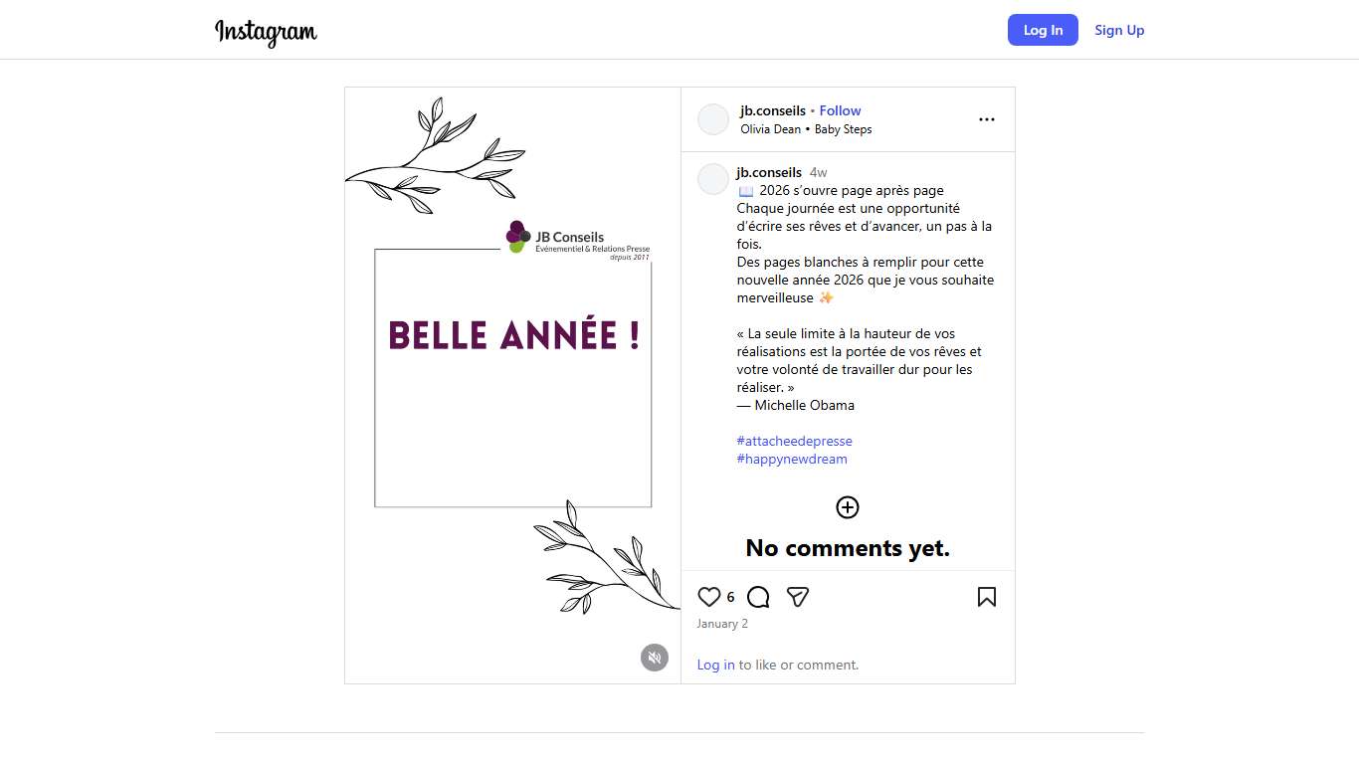The width and height of the screenshot is (1359, 764).
Task: Open jb.conseils profile from post header
Action: click(x=772, y=110)
